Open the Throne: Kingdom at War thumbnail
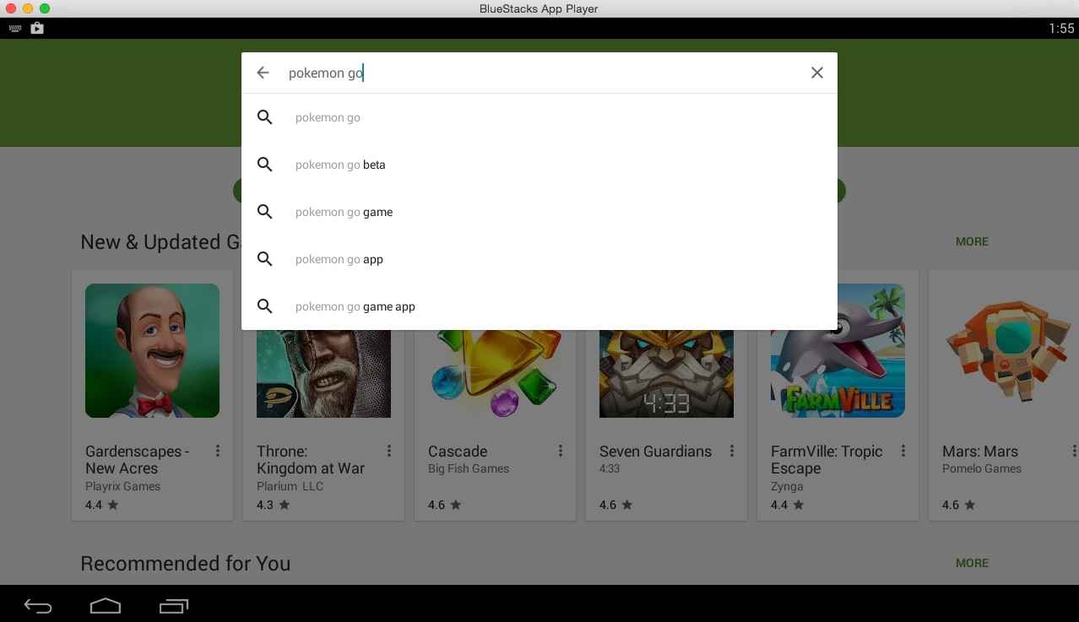This screenshot has height=622, width=1079. point(323,374)
